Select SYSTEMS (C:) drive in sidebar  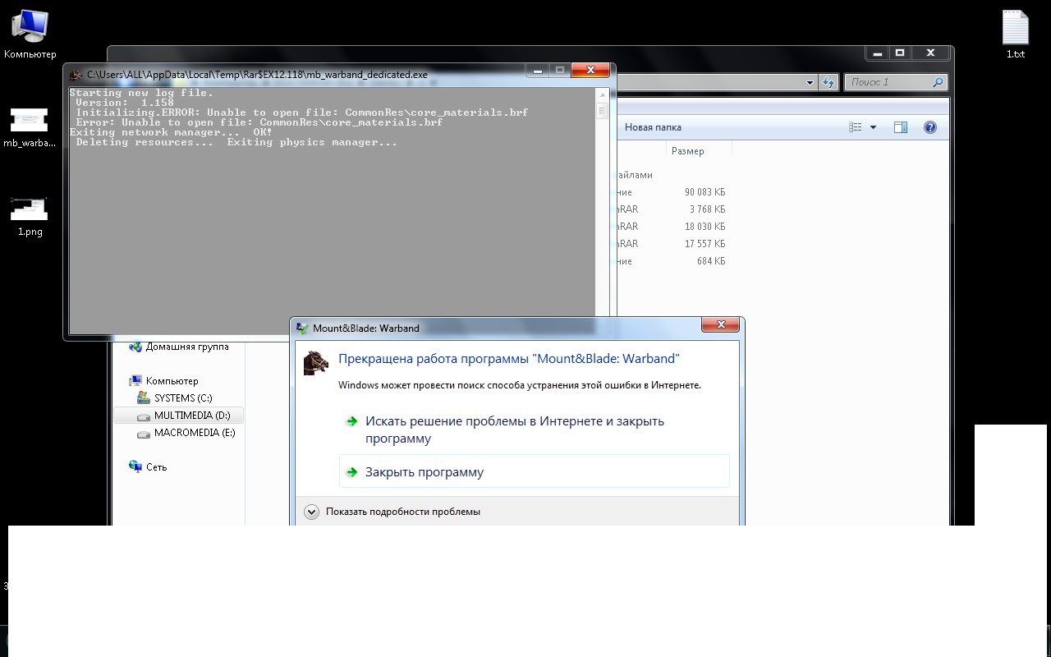[x=182, y=398]
